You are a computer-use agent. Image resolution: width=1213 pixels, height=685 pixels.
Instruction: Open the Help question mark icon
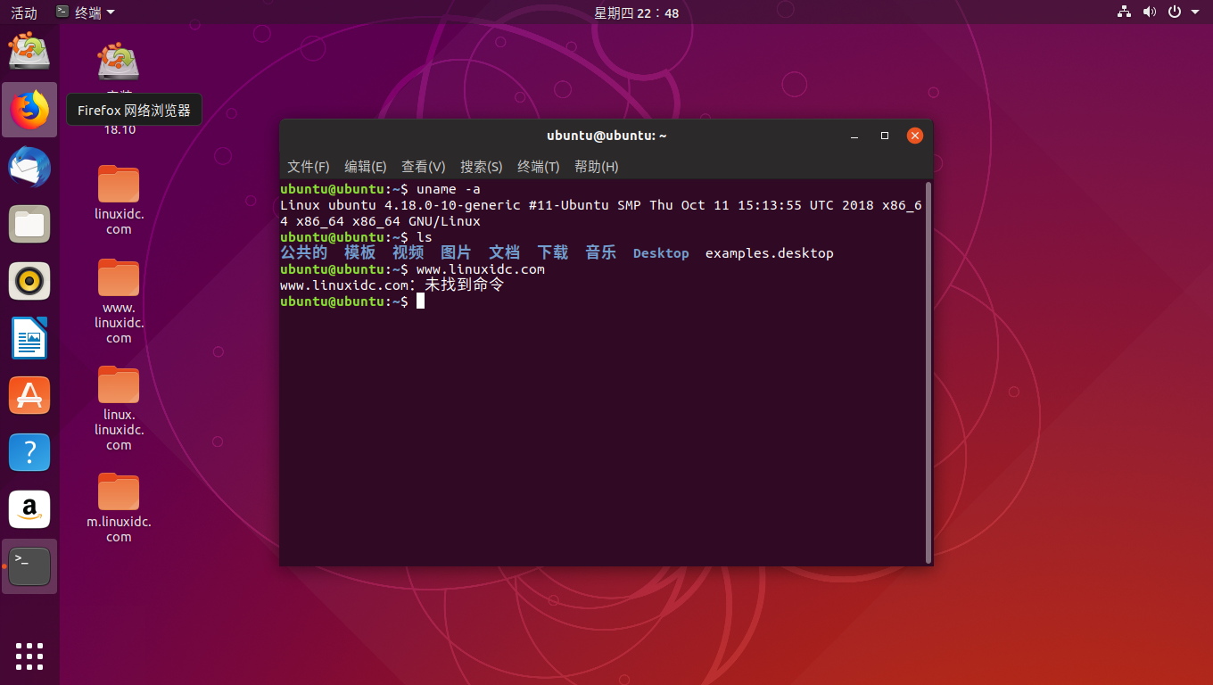click(29, 452)
